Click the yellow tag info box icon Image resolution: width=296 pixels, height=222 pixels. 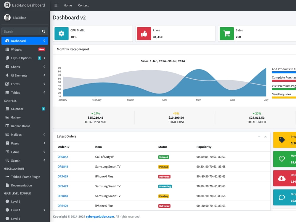[x=282, y=140]
